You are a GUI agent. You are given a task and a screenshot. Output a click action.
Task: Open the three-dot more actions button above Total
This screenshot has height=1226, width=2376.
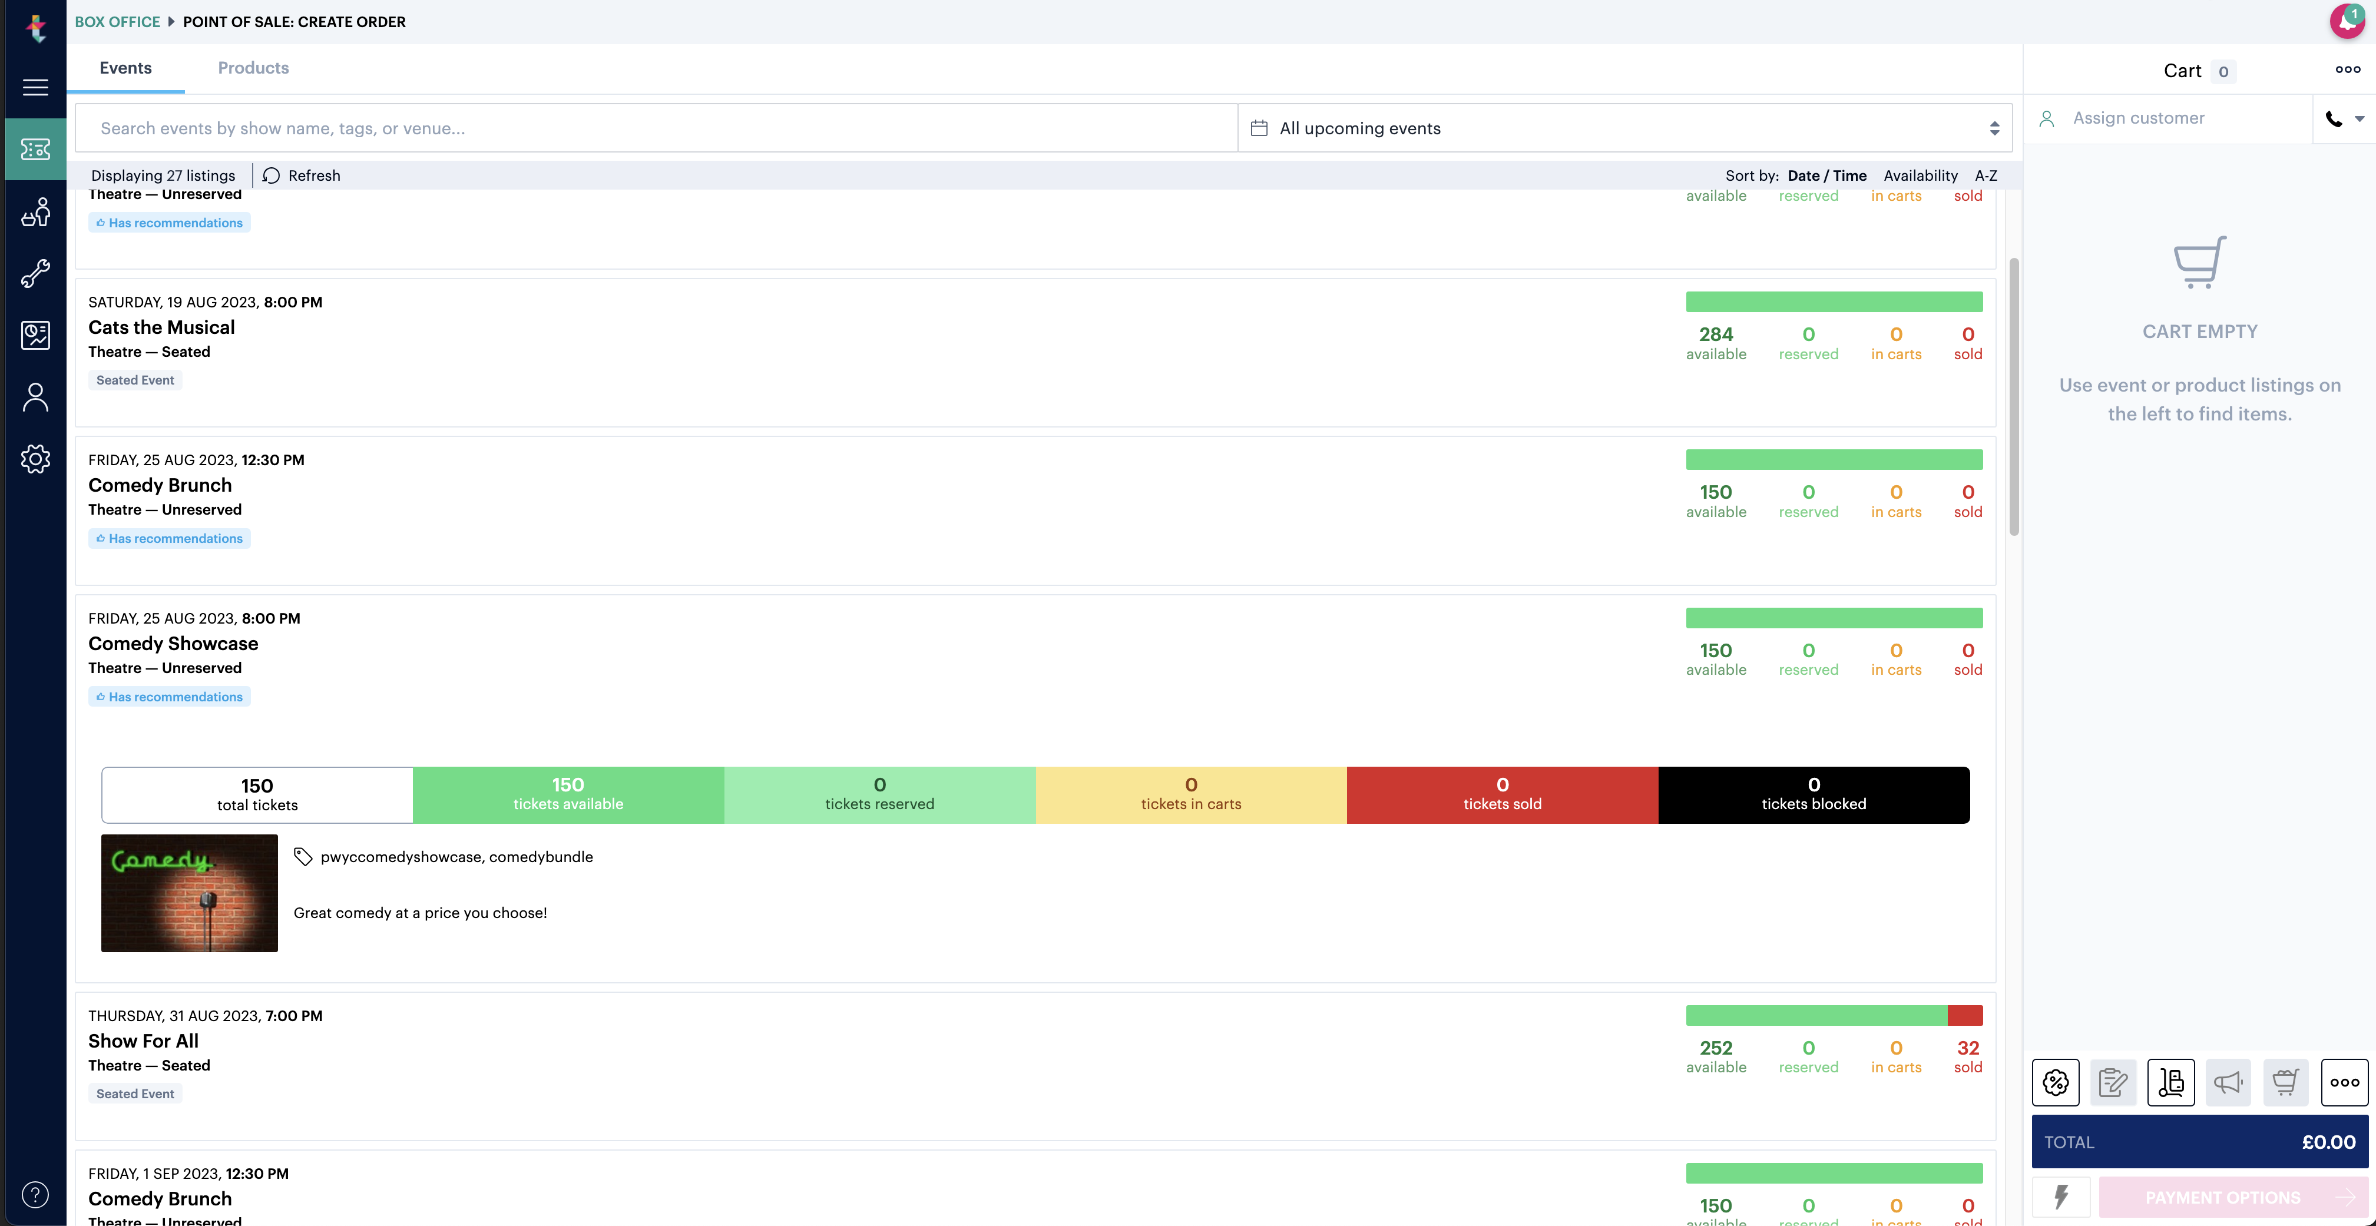tap(2345, 1082)
